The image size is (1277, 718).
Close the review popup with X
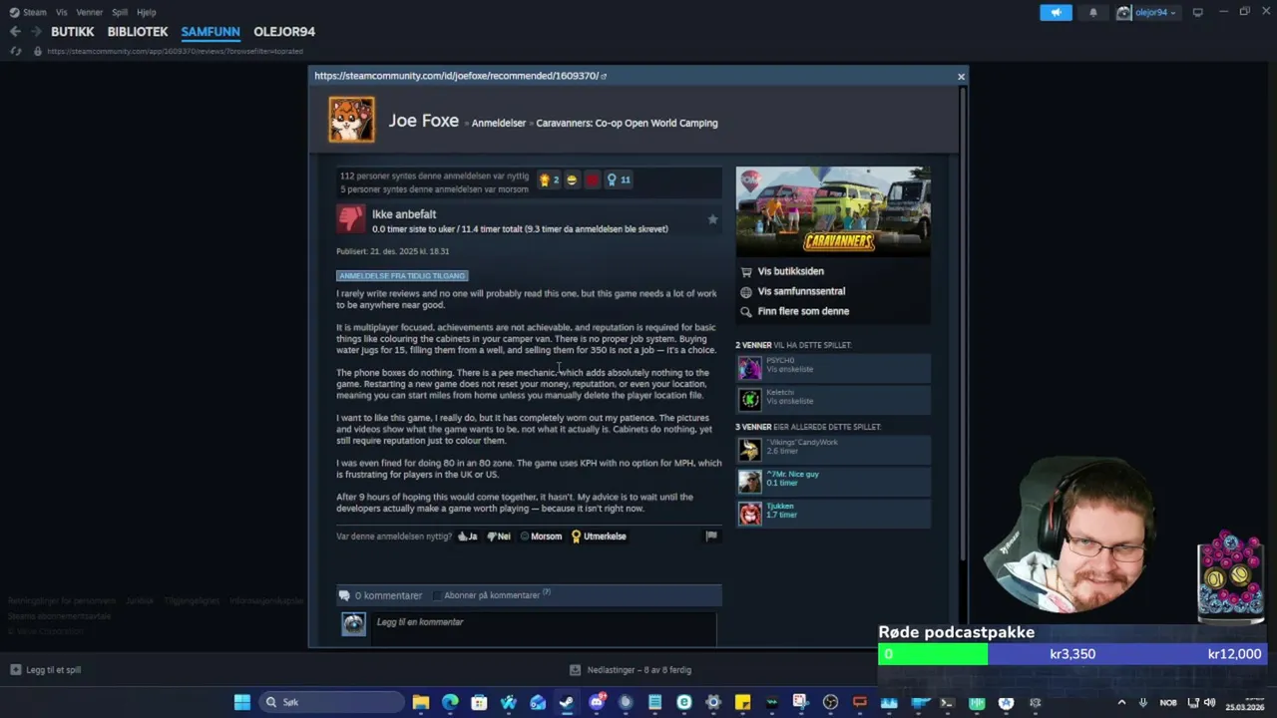coord(961,77)
